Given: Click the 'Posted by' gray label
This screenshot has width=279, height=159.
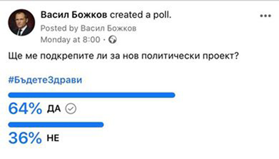Looking at the screenshot, I should (59, 28).
